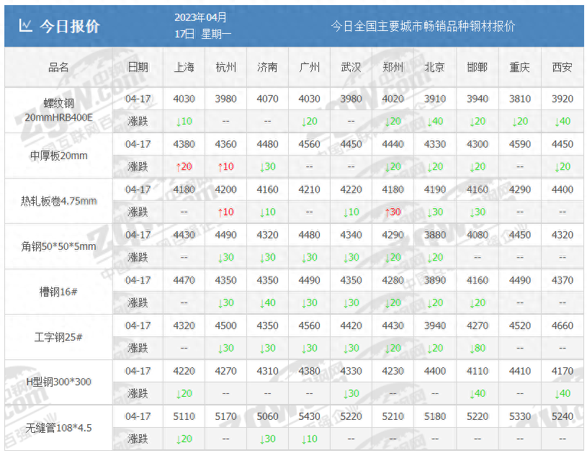
Task: Click the 热轧板卷4.75mm product name
Action: tap(59, 201)
